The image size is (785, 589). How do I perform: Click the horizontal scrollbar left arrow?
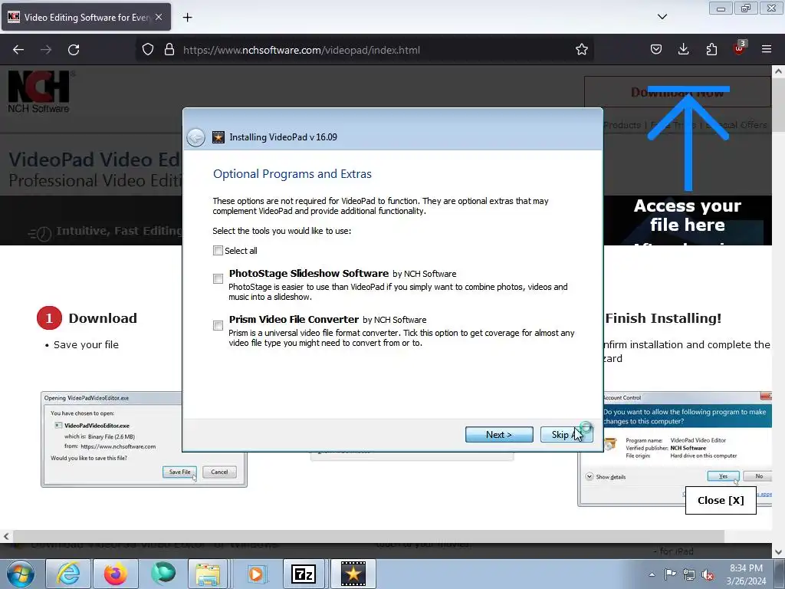6,536
